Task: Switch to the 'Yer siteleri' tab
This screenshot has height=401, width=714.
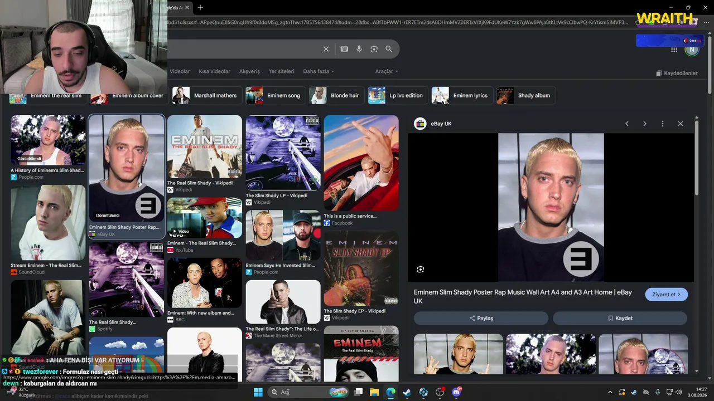Action: pos(281,71)
